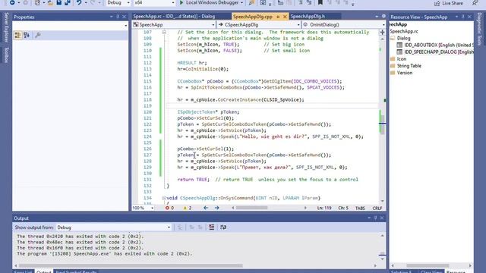This screenshot has height=273, width=486.
Task: Close the Output panel
Action: pyautogui.click(x=382, y=218)
